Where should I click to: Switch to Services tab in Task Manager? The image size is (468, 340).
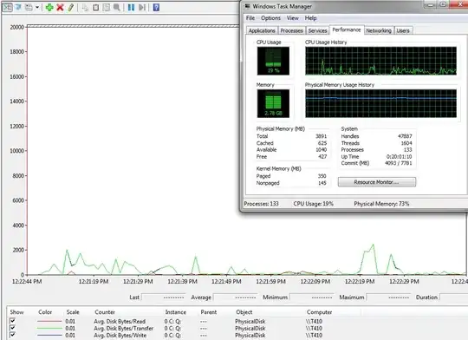coord(317,30)
